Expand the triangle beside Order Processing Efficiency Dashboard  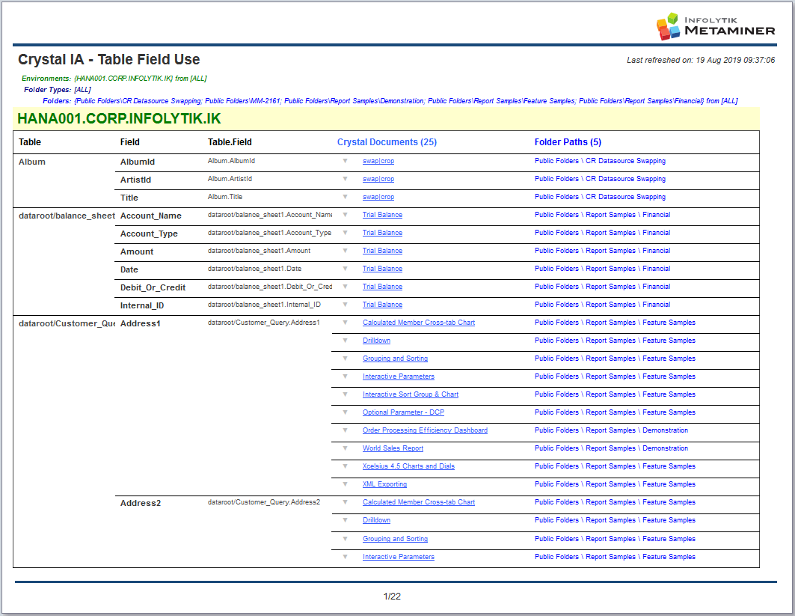click(345, 430)
